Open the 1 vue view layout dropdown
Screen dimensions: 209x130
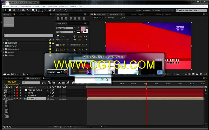[179, 74]
